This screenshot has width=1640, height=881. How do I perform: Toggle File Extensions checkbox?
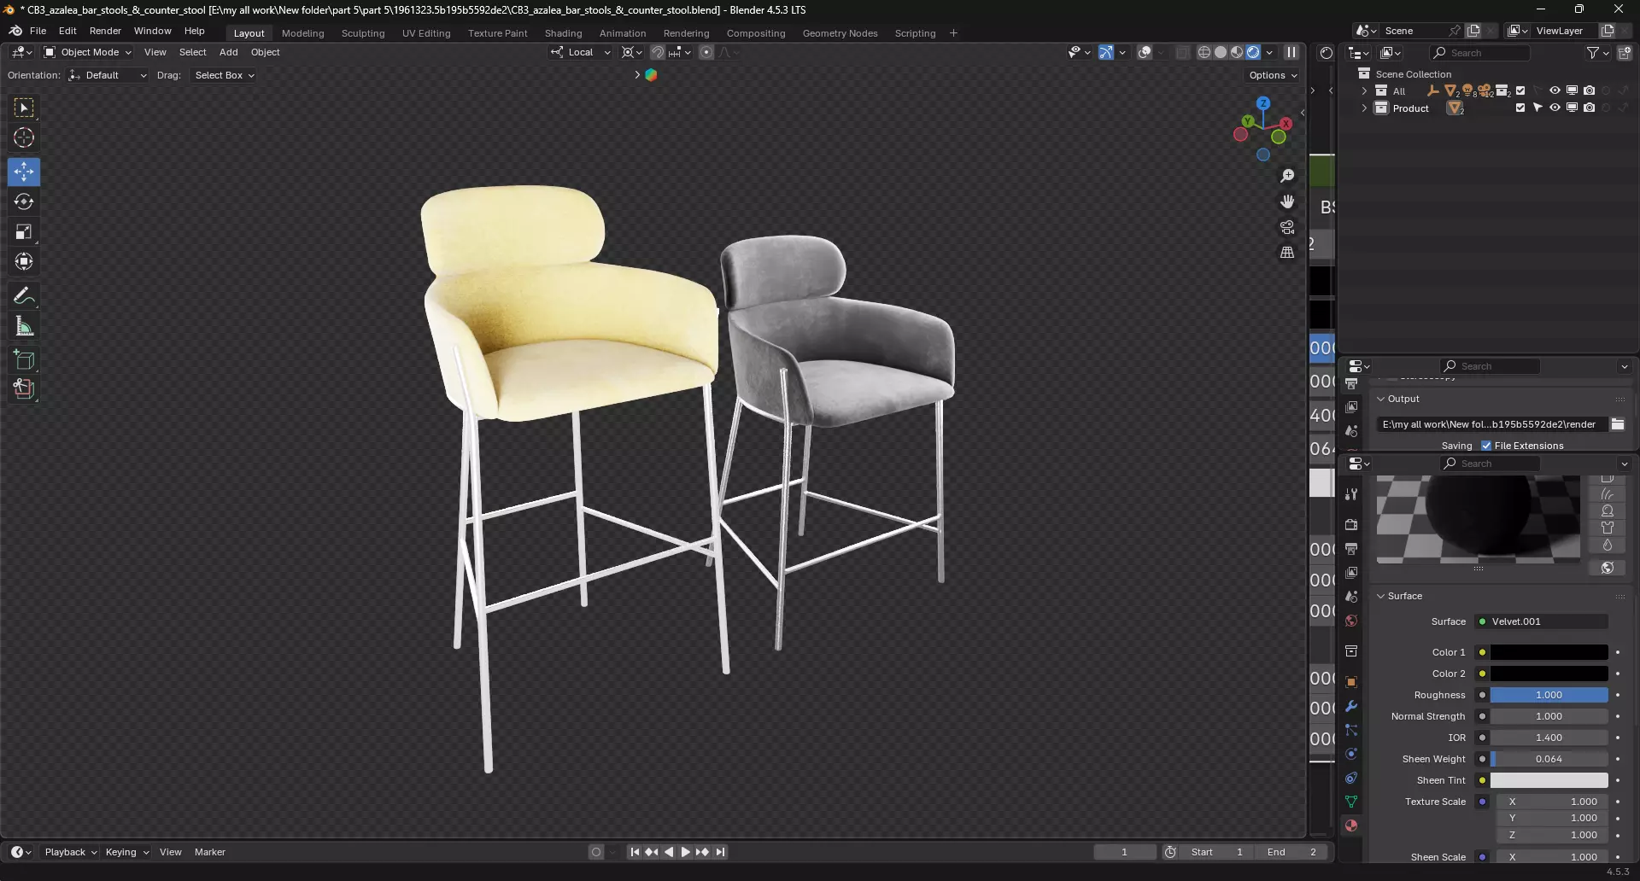pyautogui.click(x=1486, y=446)
